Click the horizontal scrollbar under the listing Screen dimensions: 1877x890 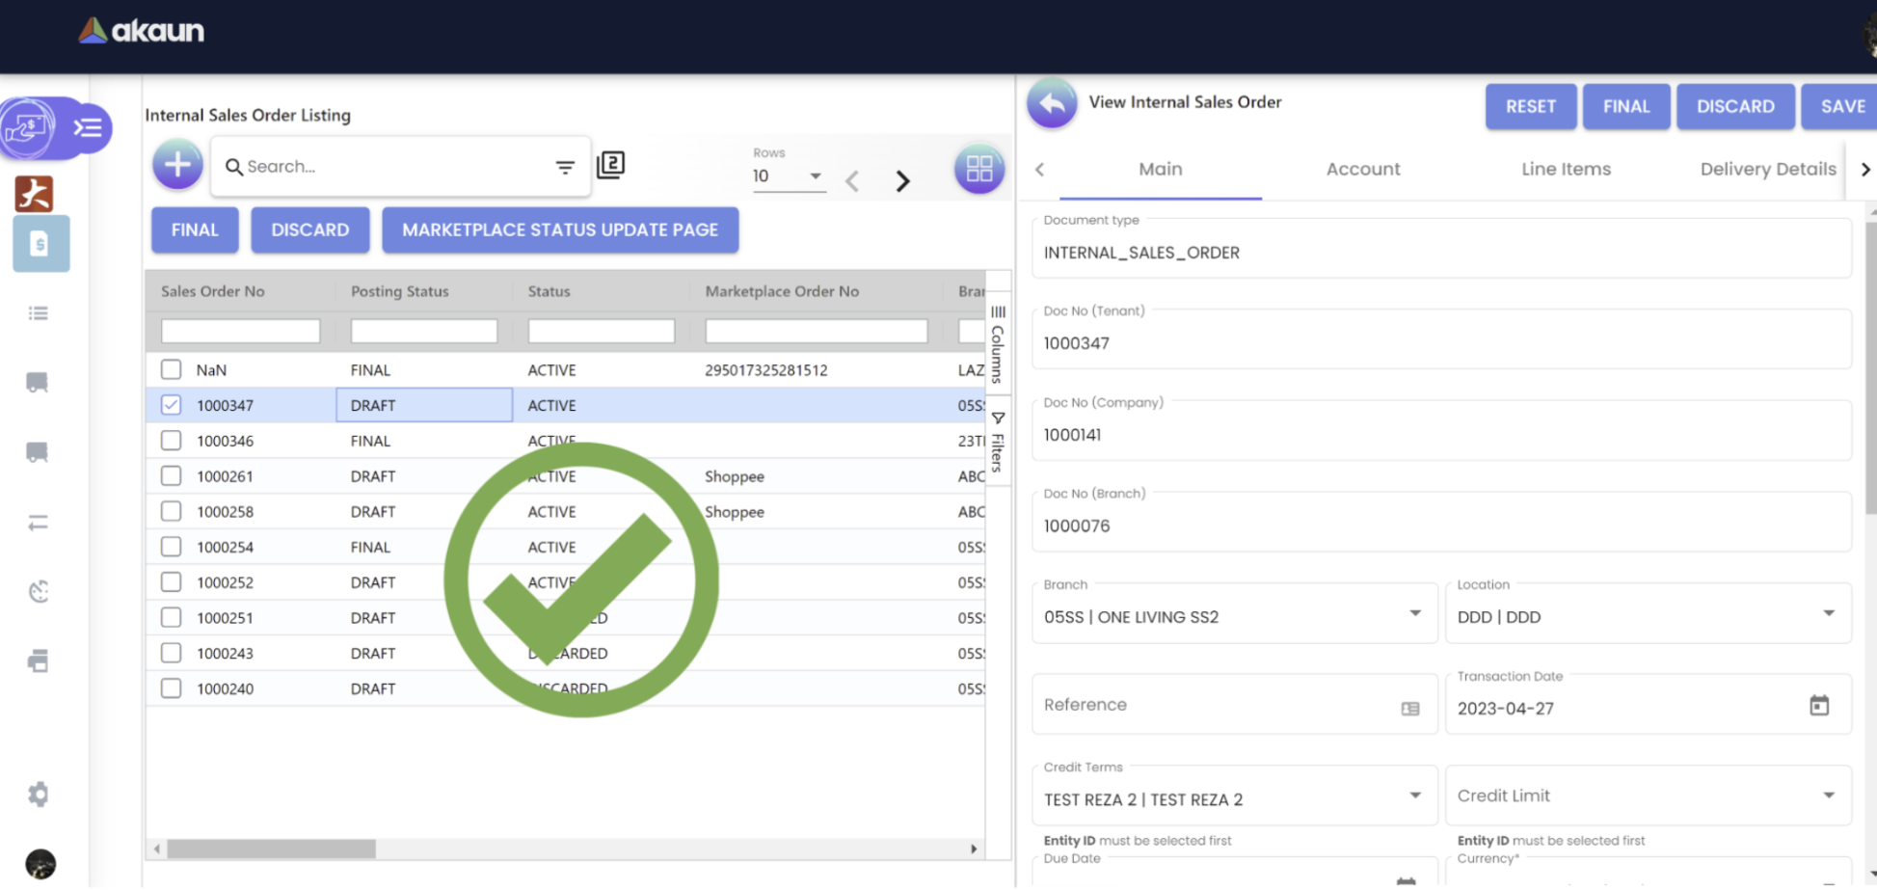coord(271,849)
